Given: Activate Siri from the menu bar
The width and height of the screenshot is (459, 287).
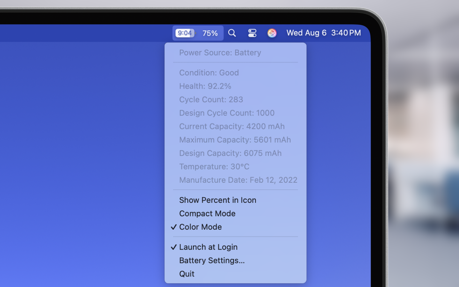Looking at the screenshot, I should click(x=272, y=33).
